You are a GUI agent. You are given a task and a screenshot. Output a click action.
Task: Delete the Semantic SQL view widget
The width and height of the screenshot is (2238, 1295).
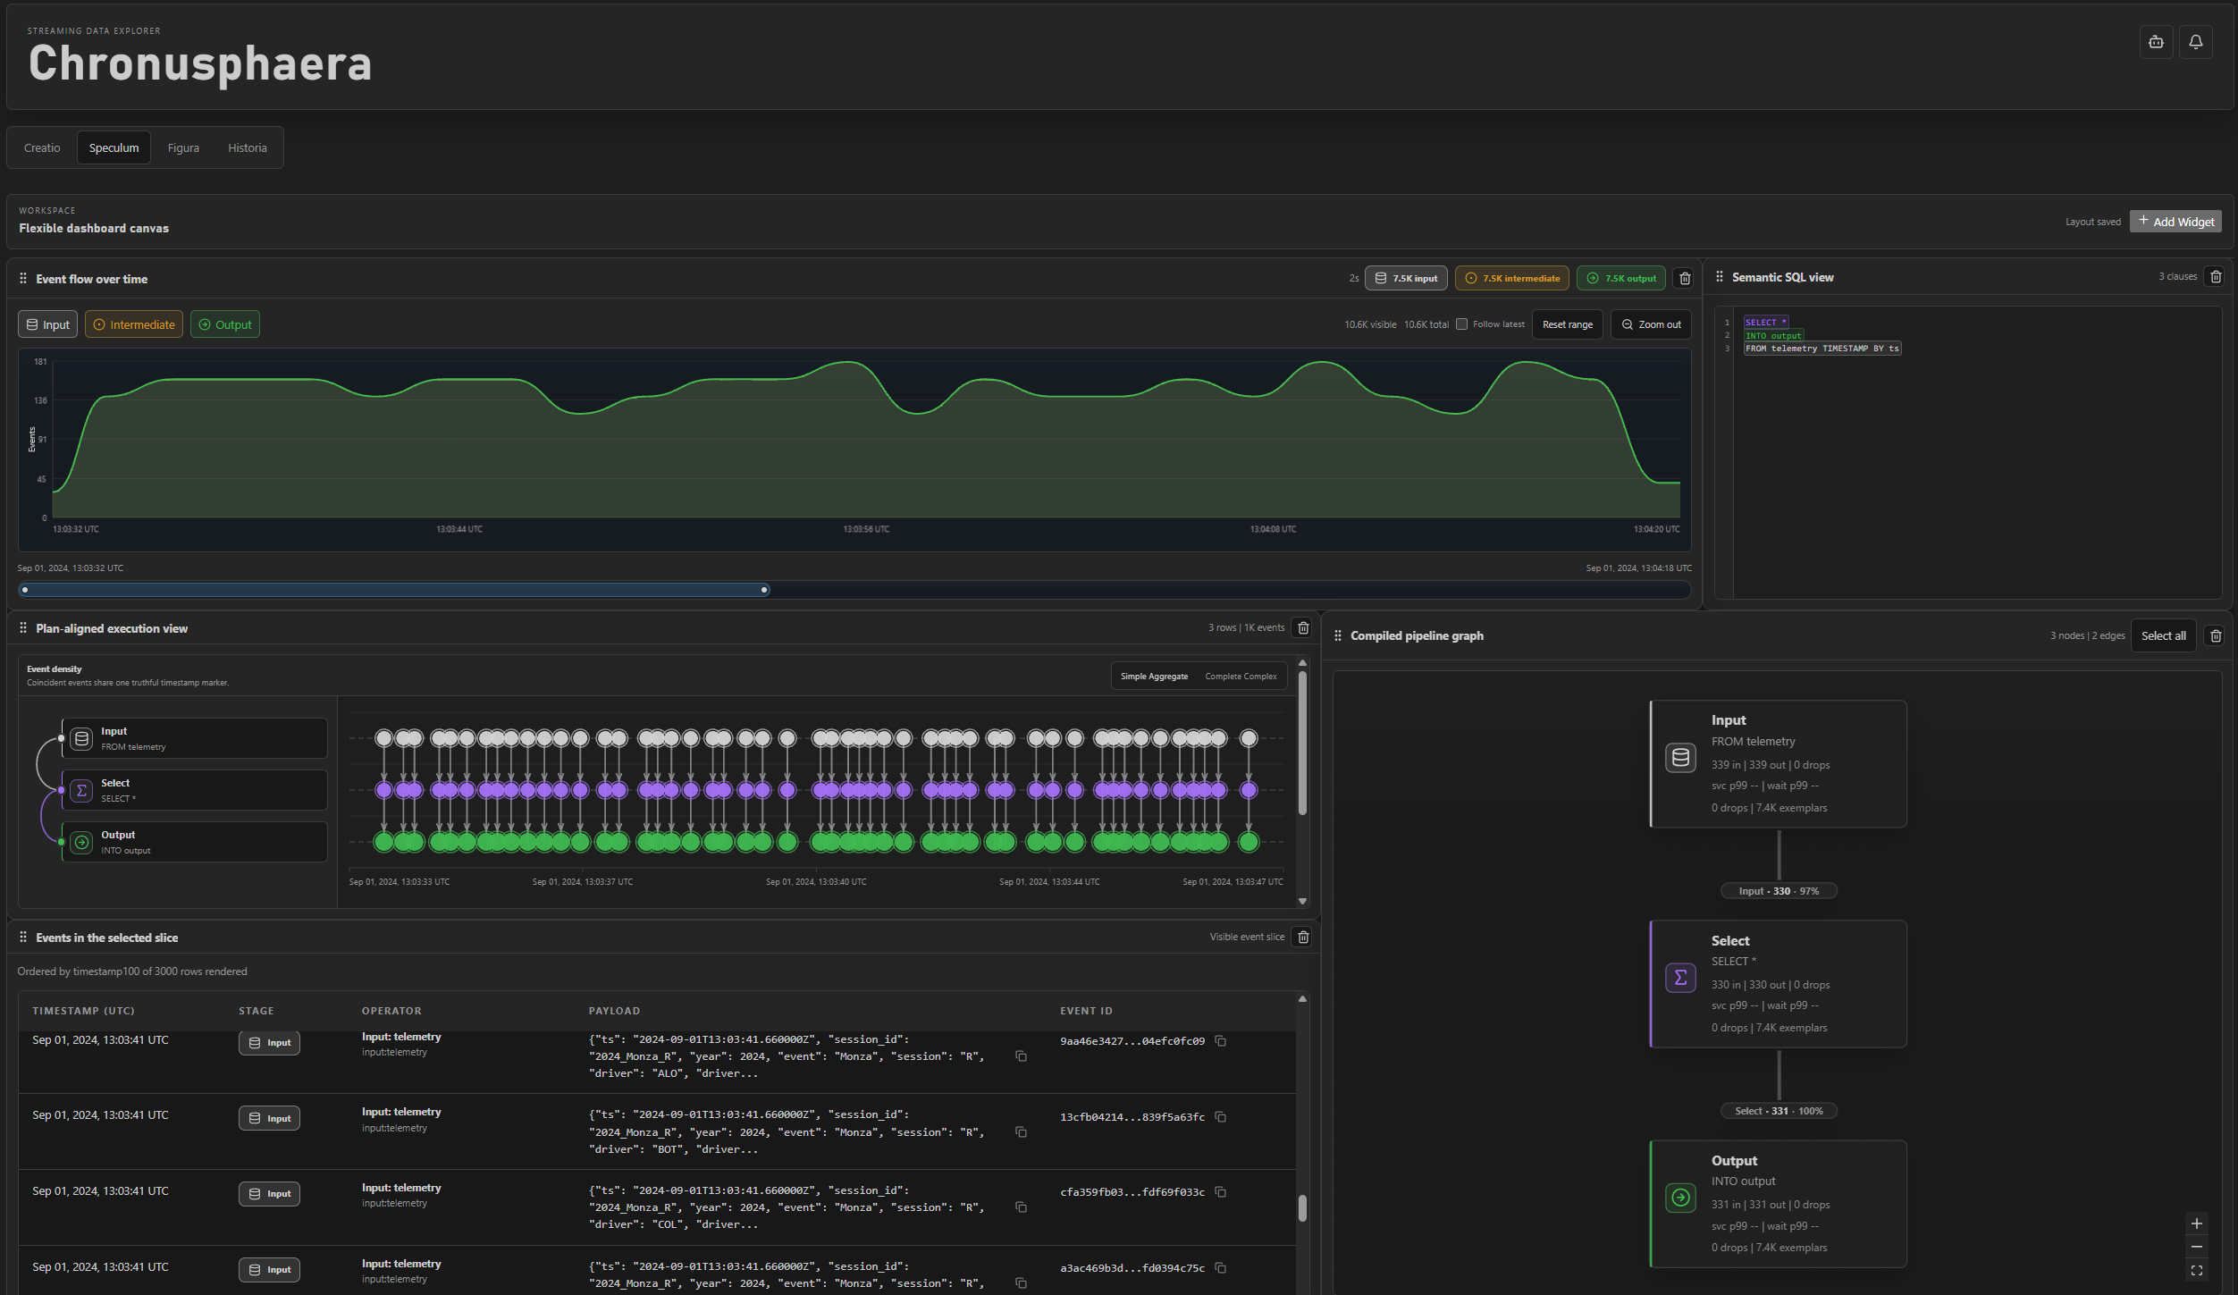tap(2216, 277)
